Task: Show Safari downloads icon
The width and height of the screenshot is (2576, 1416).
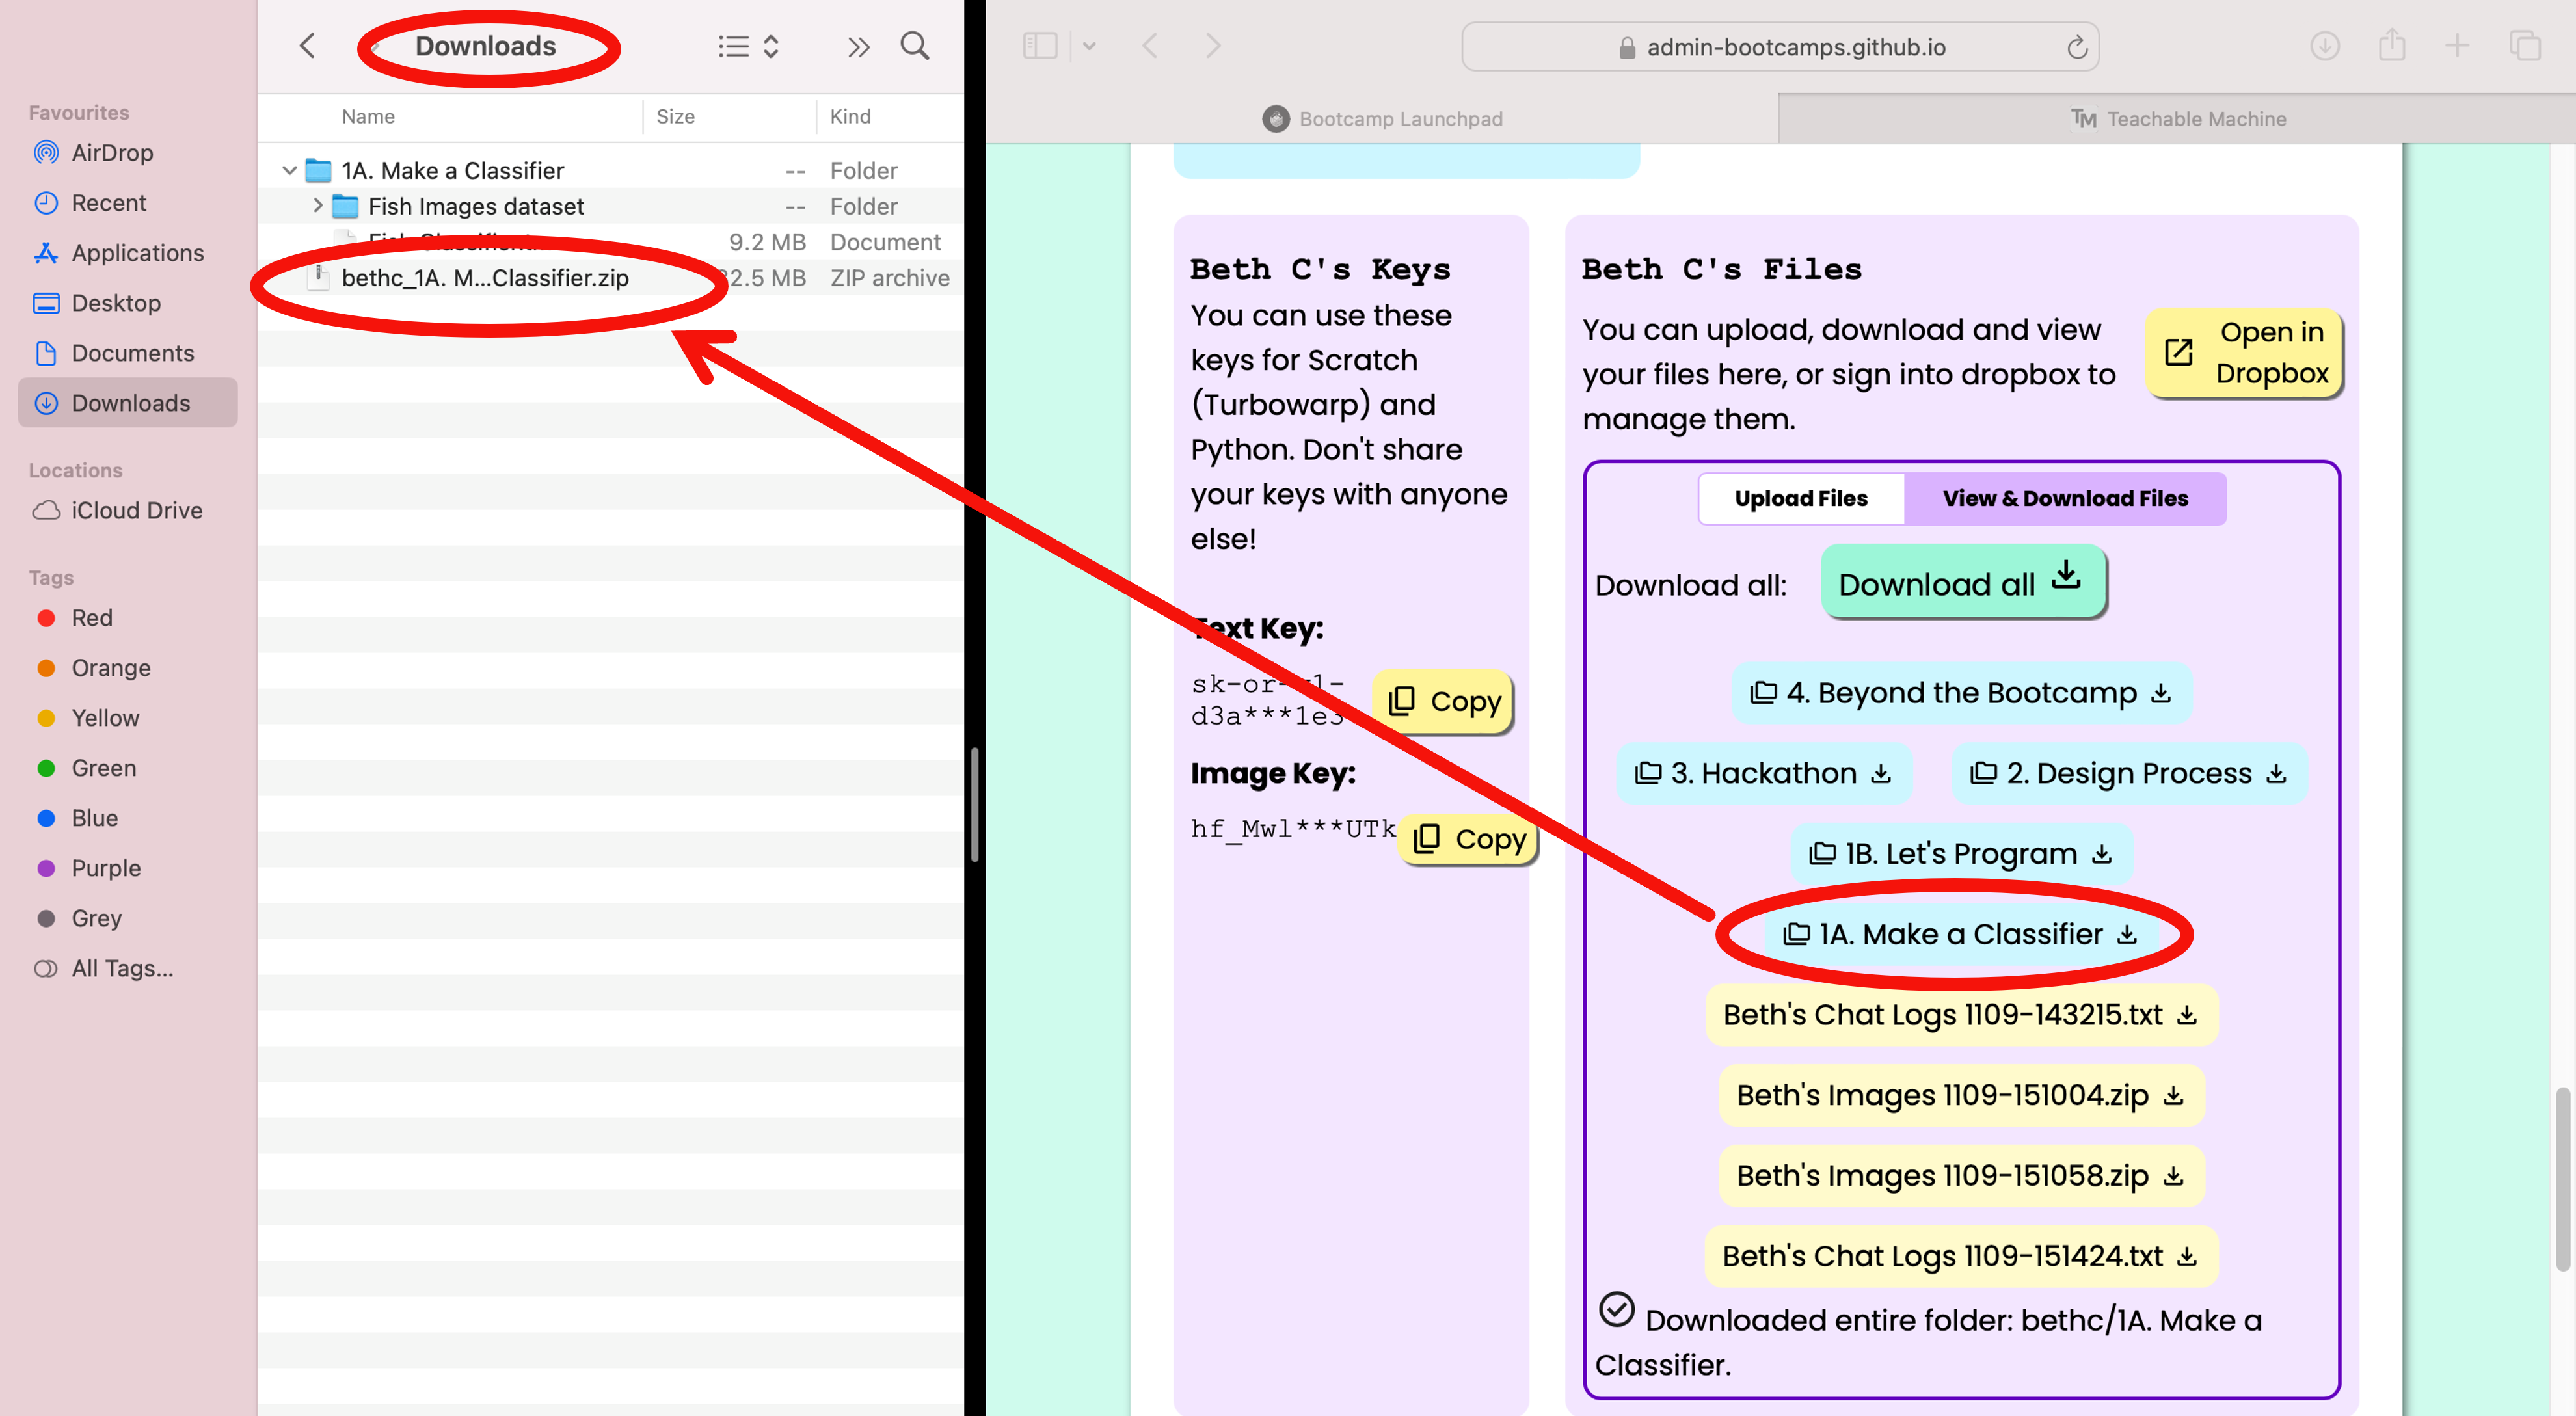Action: pos(2324,46)
